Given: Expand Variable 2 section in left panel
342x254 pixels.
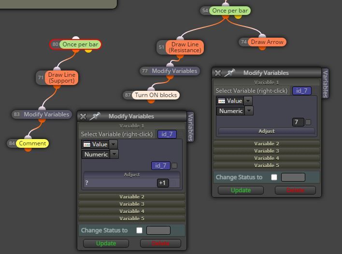Looking at the screenshot, I should pos(132,197).
